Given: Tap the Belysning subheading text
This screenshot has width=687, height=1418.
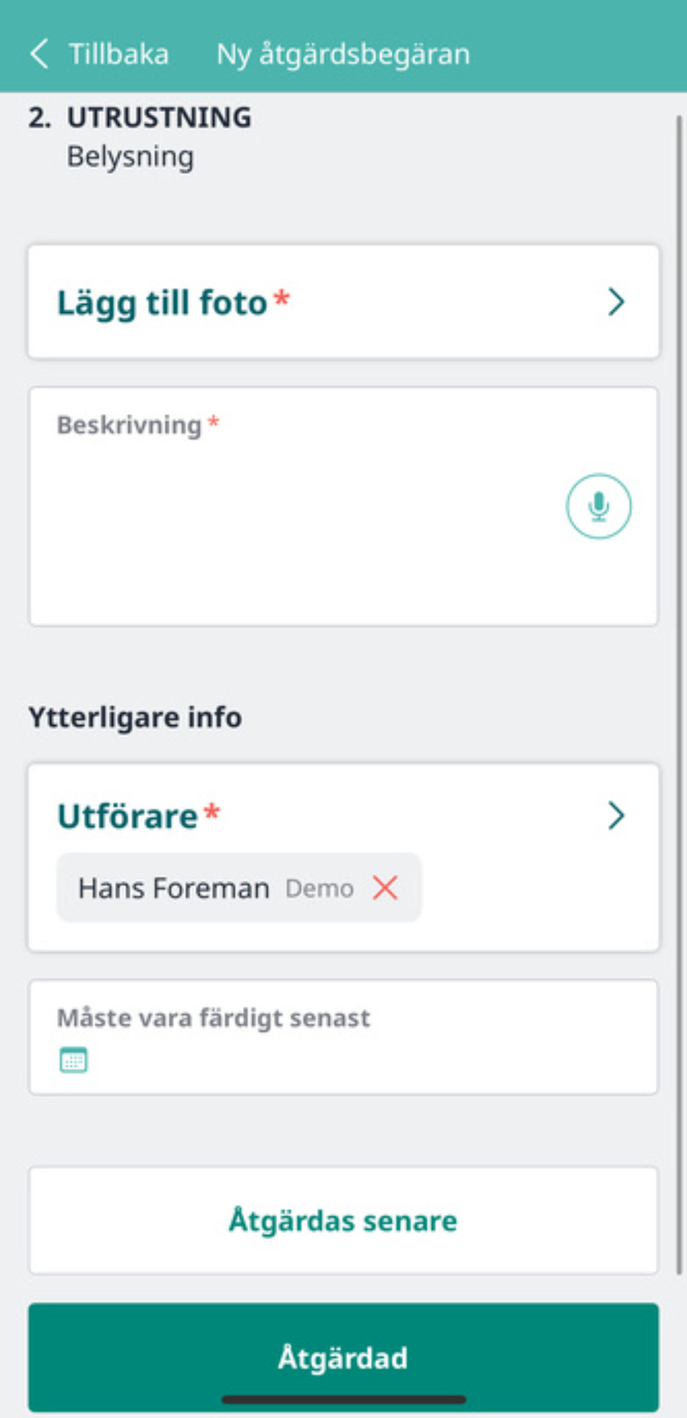Looking at the screenshot, I should (x=130, y=157).
